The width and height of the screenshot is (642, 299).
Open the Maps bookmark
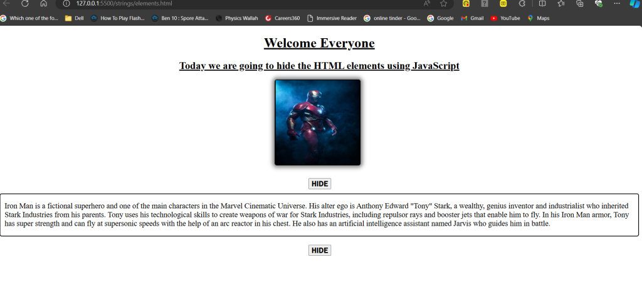tap(539, 18)
